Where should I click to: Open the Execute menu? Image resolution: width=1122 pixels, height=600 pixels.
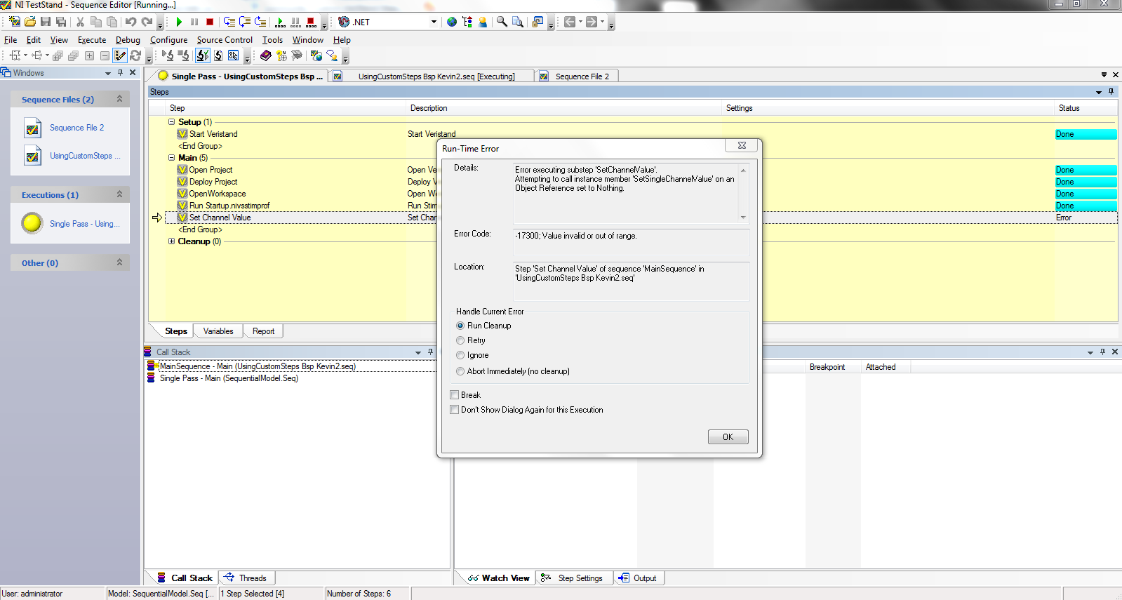pyautogui.click(x=92, y=40)
